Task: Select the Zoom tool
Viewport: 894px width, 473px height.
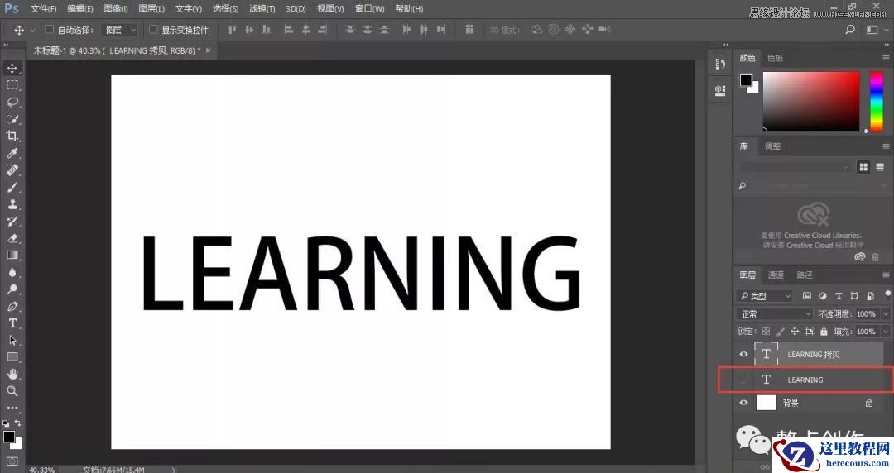Action: pyautogui.click(x=12, y=391)
